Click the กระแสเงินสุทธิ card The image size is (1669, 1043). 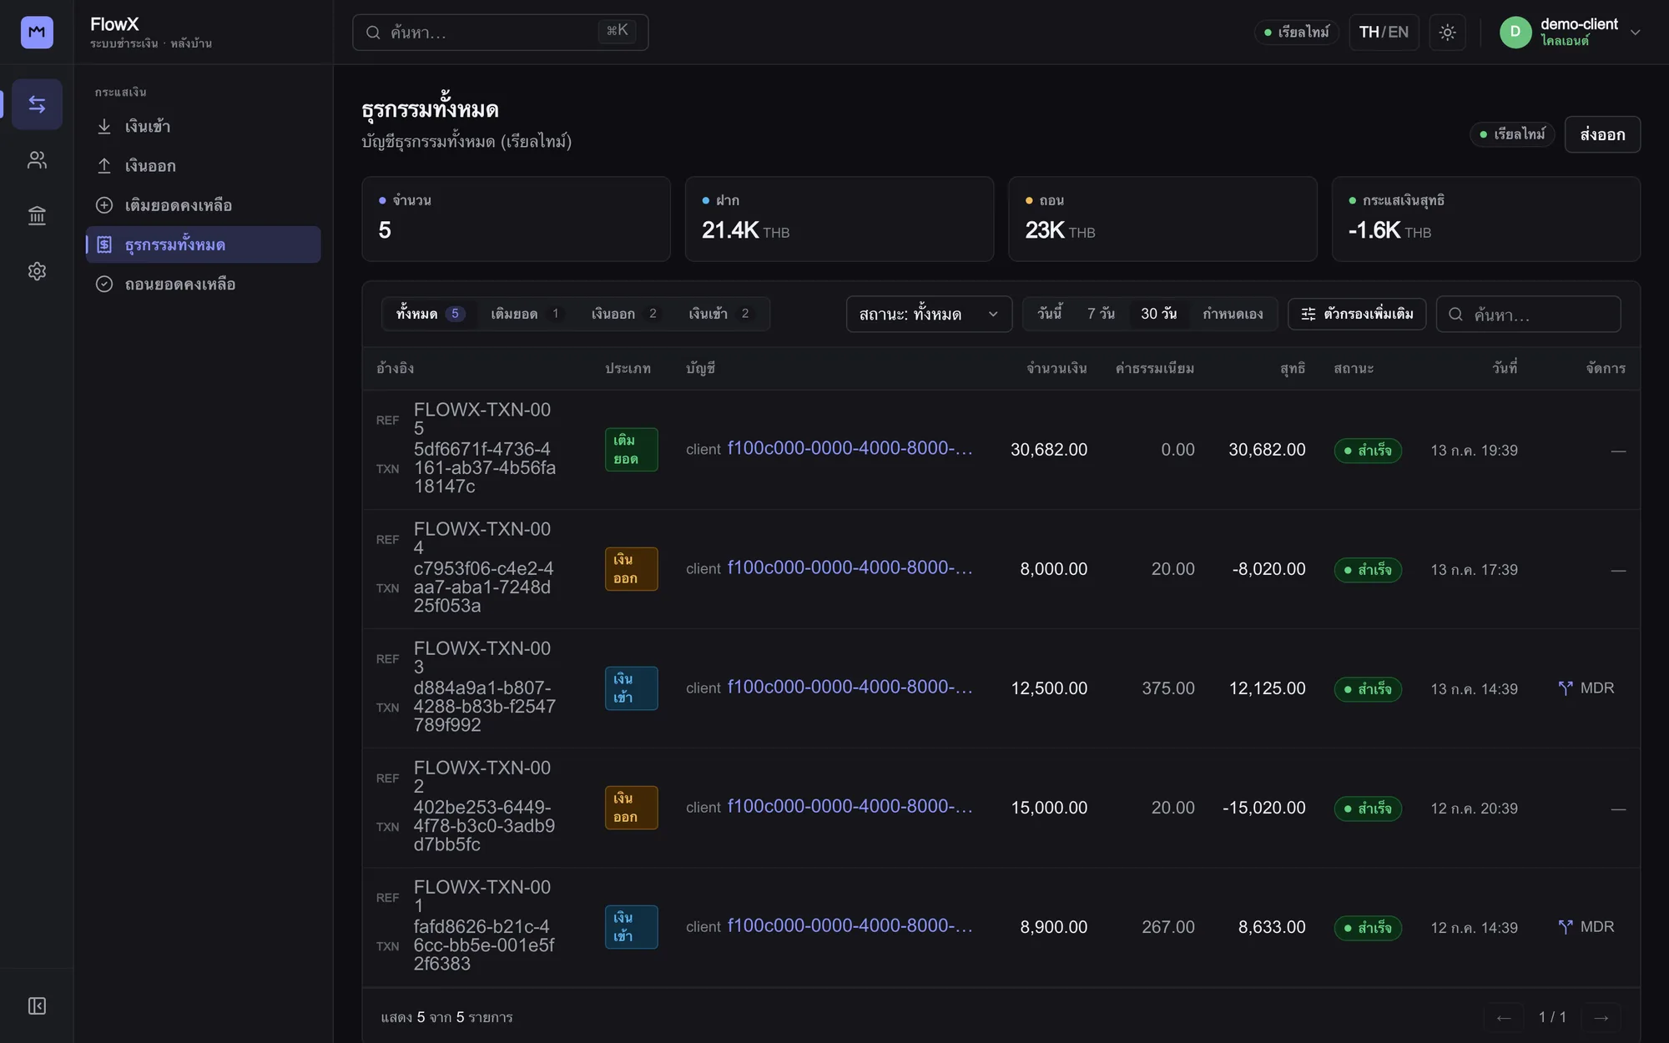coord(1486,219)
